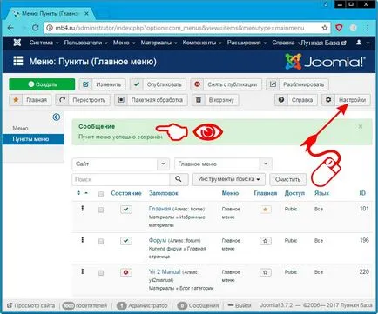The width and height of the screenshot is (378, 314).
Task: Sort by Состояние column header
Action: (x=126, y=193)
